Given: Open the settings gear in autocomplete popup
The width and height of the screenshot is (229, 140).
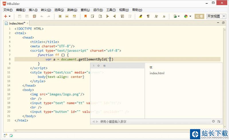Looking at the screenshot, I should (213, 121).
